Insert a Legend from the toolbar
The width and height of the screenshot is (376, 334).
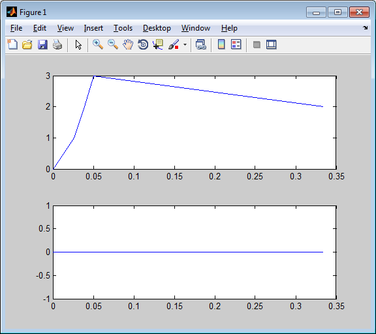[236, 44]
